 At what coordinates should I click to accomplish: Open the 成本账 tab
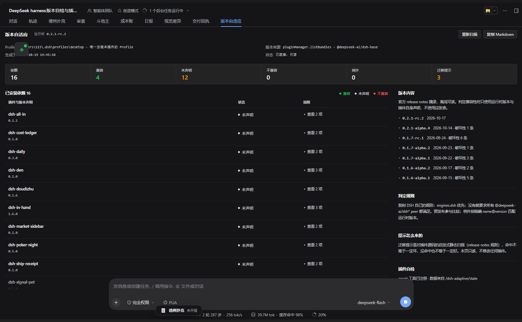tap(127, 21)
